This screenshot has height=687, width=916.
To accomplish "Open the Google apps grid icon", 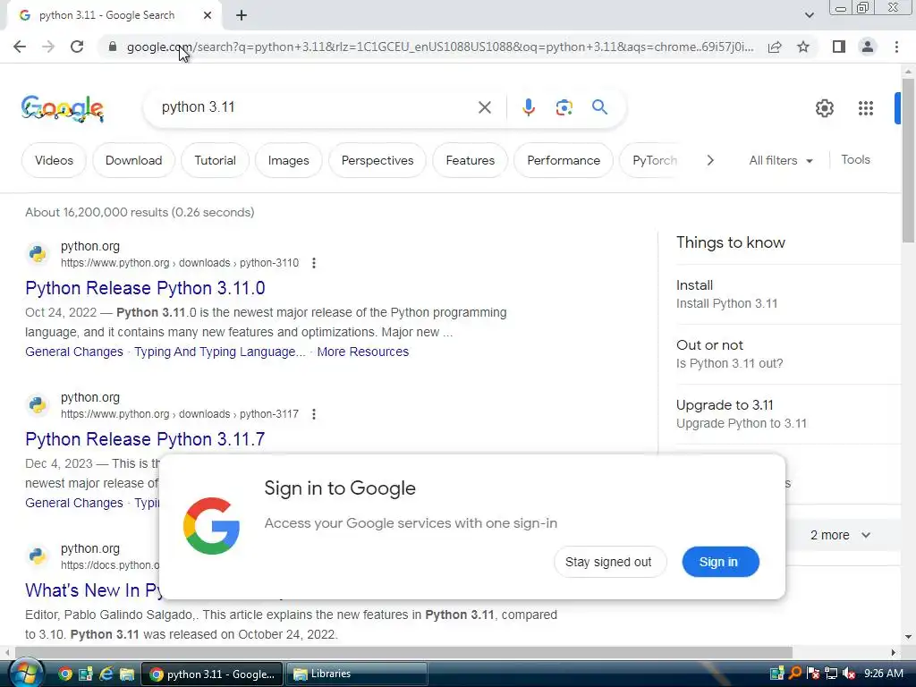I will 866,108.
